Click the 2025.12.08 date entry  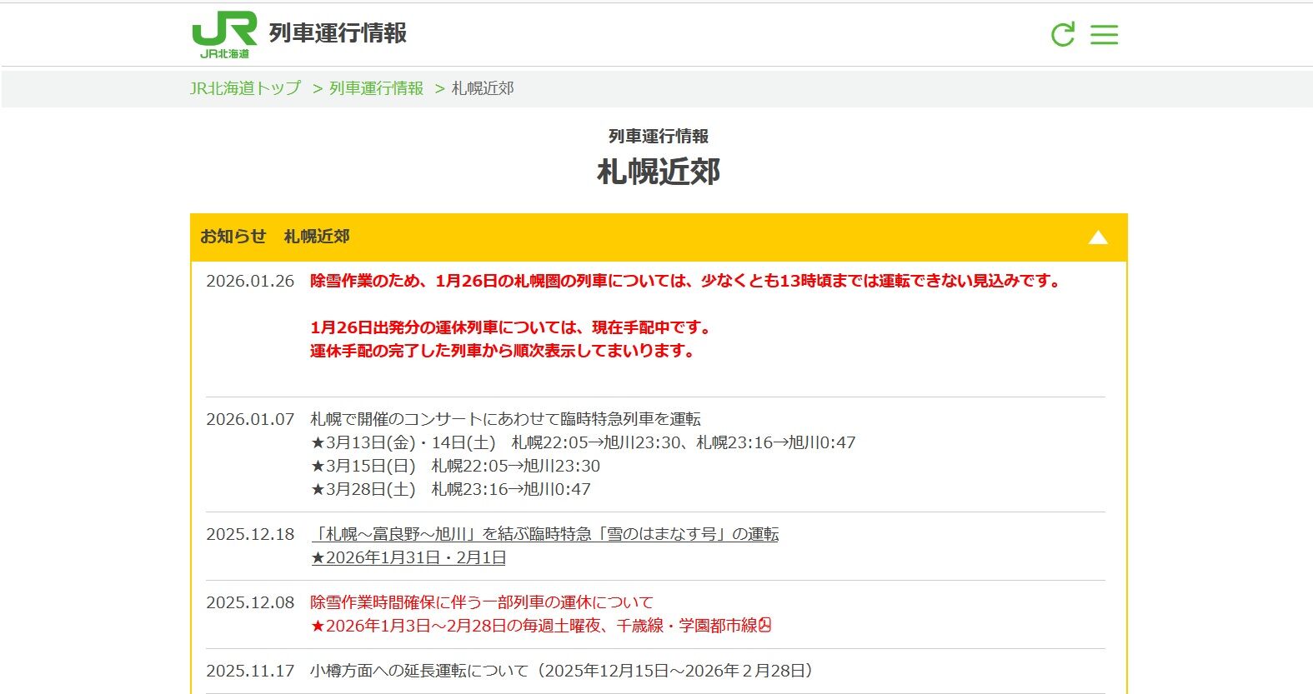click(250, 602)
